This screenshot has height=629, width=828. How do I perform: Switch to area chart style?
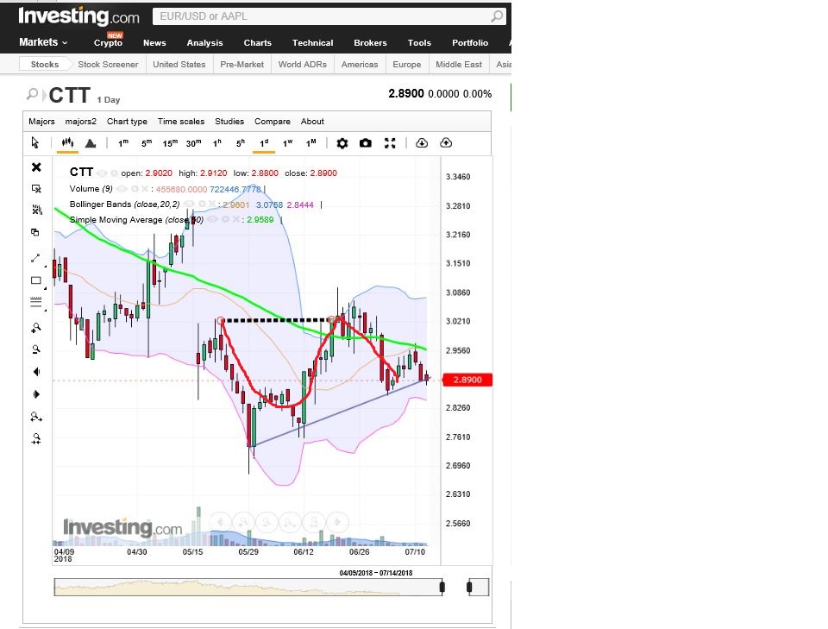point(91,143)
